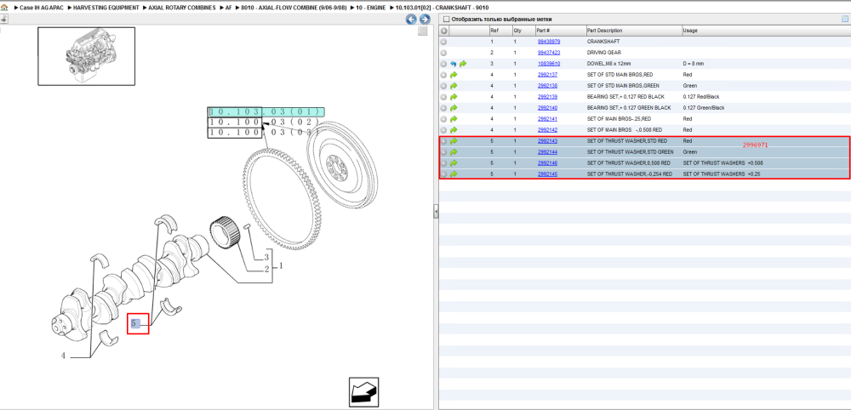Select the engine thumbnail image

(x=86, y=56)
